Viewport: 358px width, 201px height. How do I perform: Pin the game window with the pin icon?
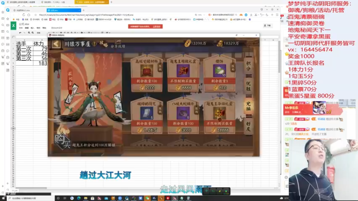(237, 35)
